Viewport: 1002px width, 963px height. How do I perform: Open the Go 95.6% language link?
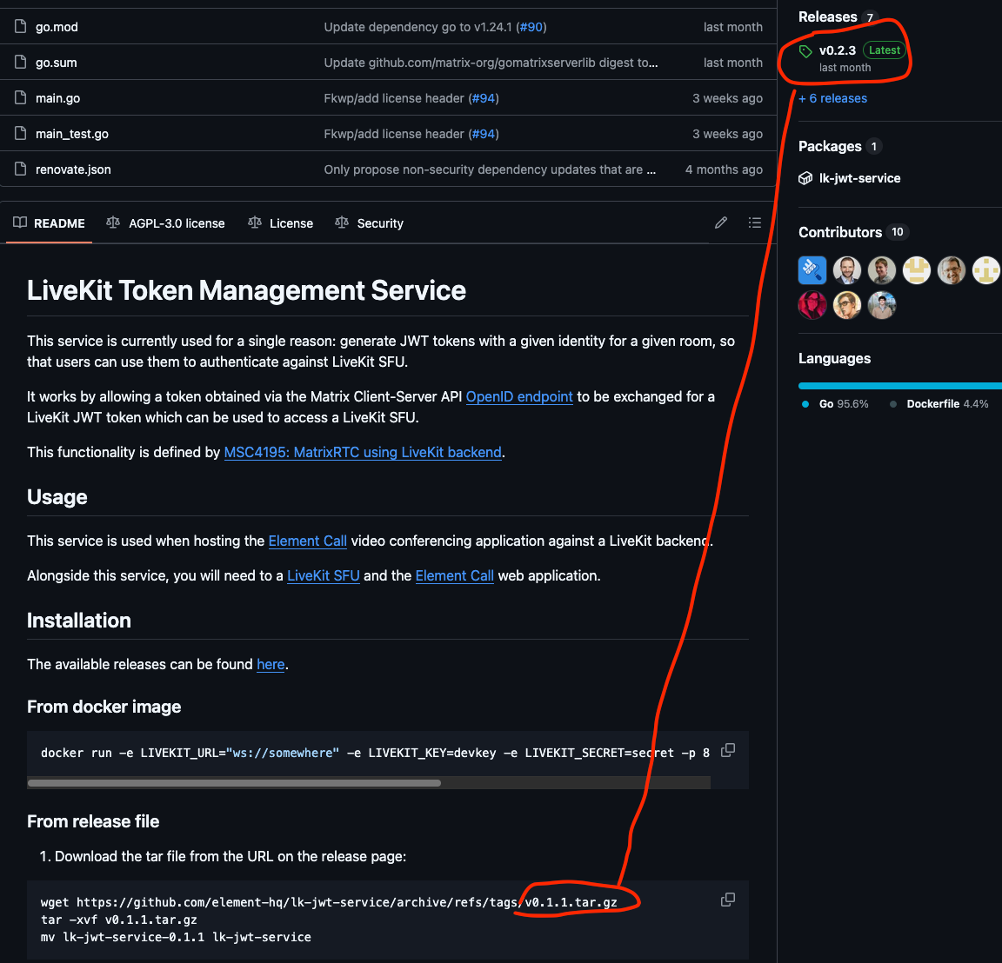pos(836,404)
